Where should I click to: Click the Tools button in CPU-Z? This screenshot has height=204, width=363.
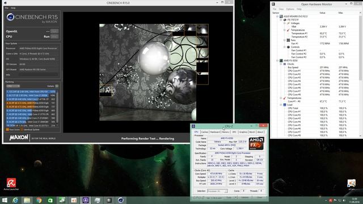[x=230, y=198]
